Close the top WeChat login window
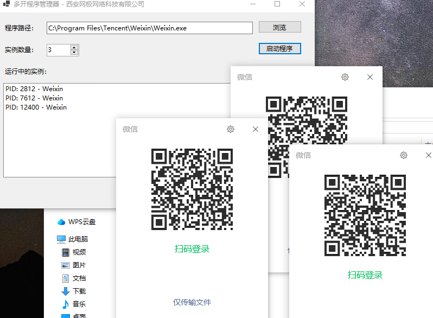Viewport: 433px width, 318px height. pyautogui.click(x=370, y=77)
